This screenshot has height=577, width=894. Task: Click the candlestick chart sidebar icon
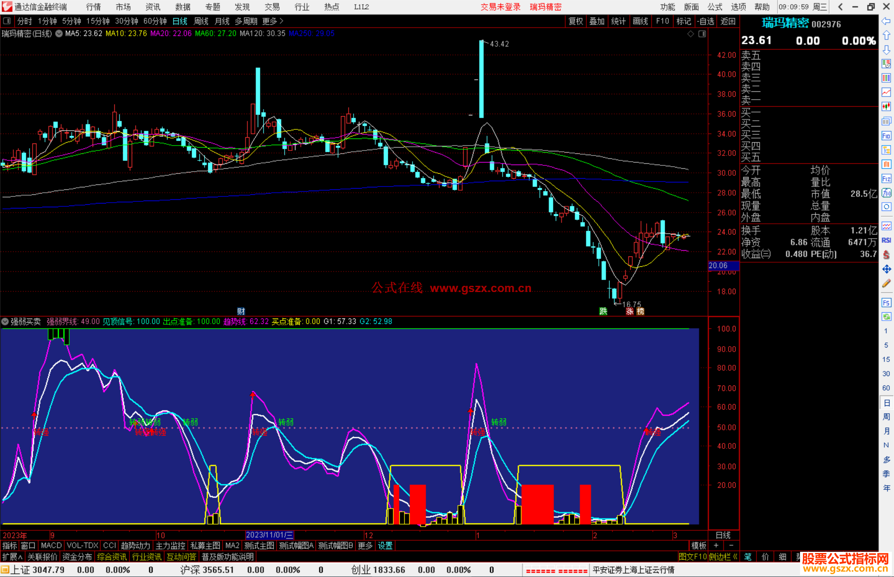886,106
